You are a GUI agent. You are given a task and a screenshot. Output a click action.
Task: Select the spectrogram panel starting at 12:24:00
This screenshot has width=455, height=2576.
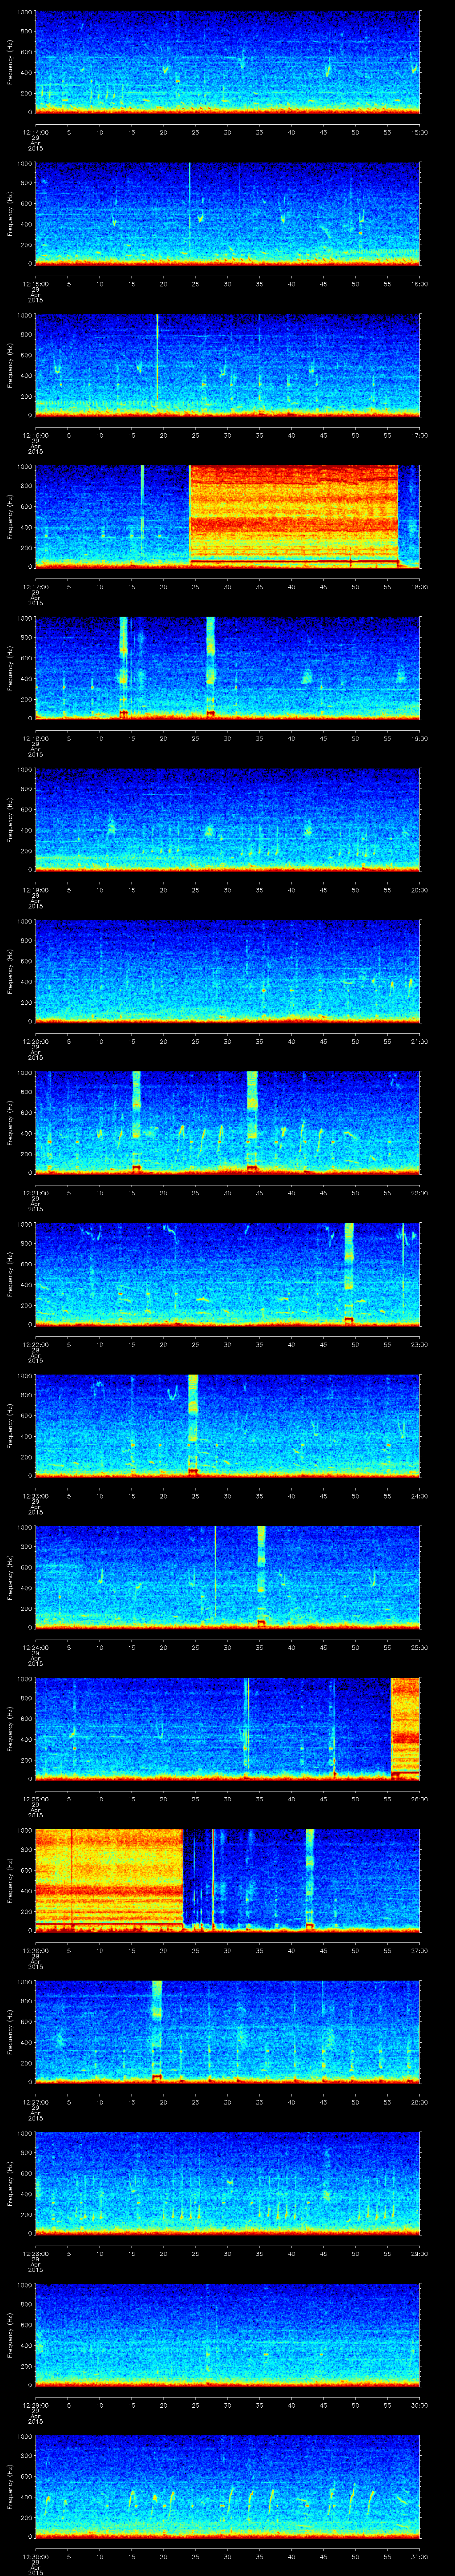(227, 1577)
